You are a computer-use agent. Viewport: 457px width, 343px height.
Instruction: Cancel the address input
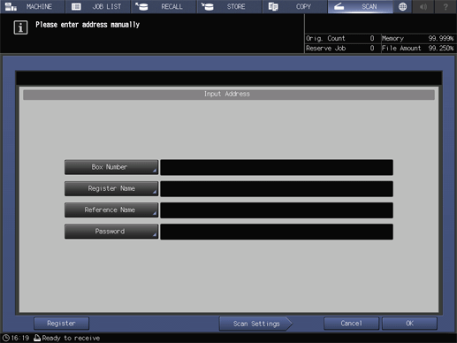[x=351, y=324]
